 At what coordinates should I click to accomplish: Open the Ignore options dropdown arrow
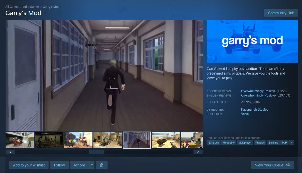pos(92,165)
